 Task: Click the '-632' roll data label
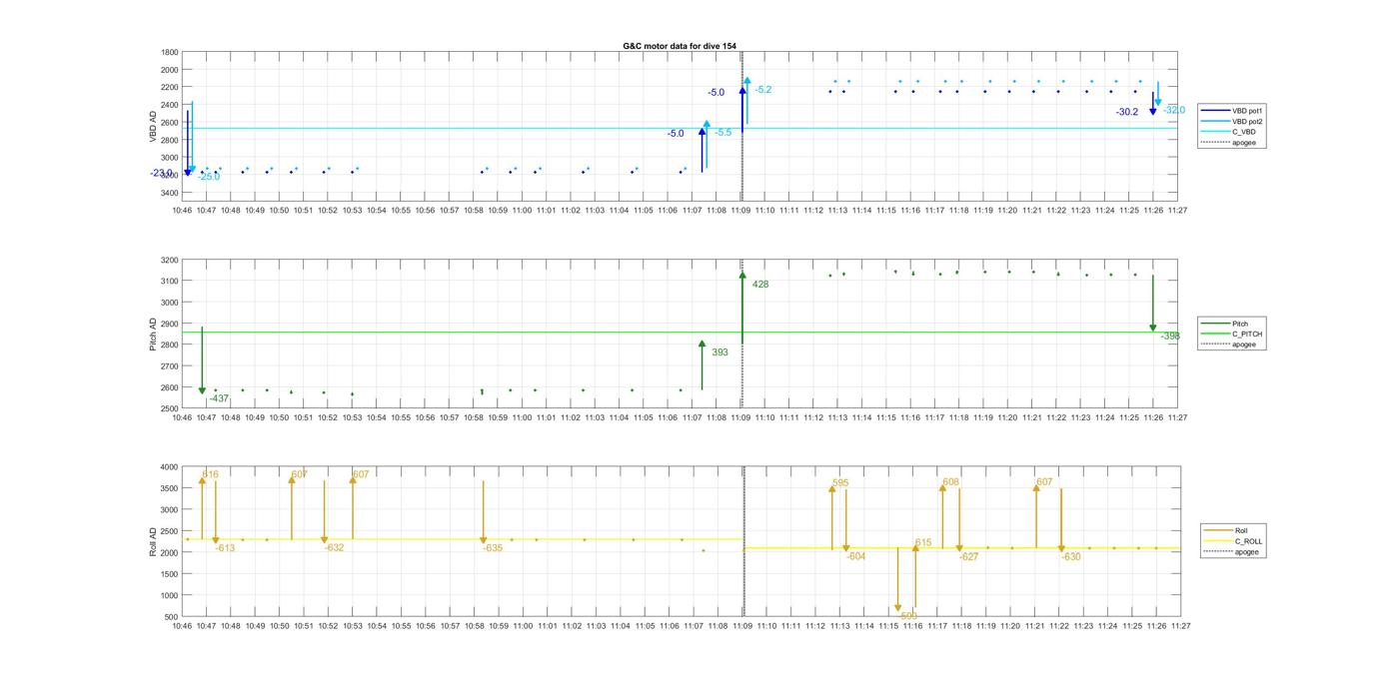coord(334,547)
